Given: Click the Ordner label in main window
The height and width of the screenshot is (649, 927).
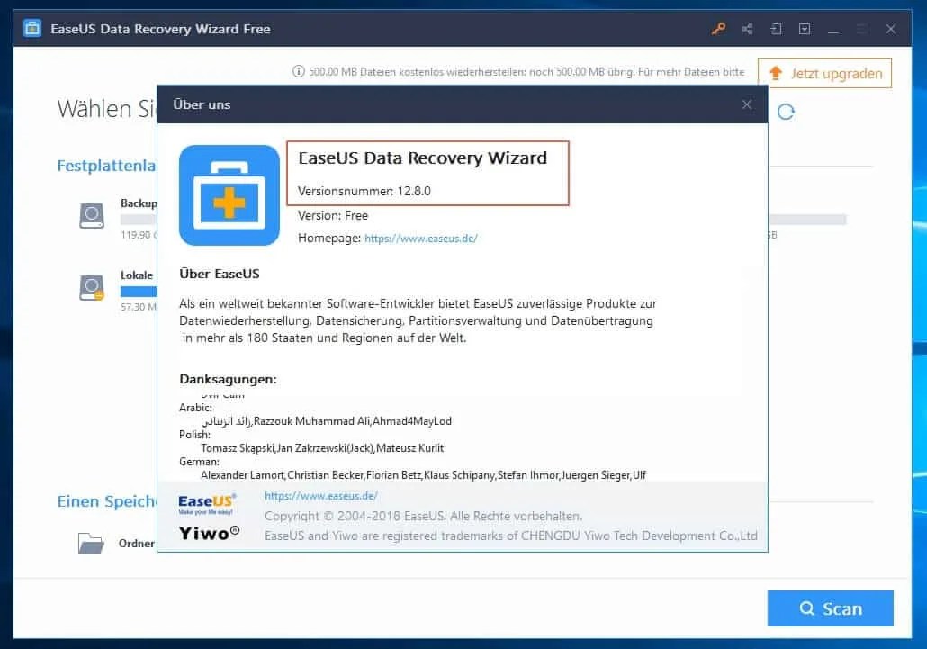Looking at the screenshot, I should click(137, 543).
